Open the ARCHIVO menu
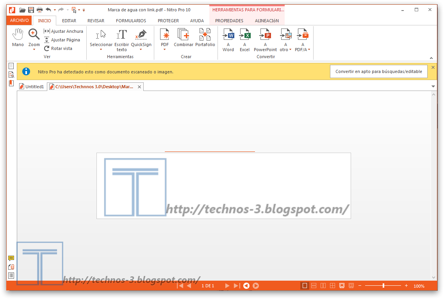This screenshot has width=444, height=299. pyautogui.click(x=19, y=20)
